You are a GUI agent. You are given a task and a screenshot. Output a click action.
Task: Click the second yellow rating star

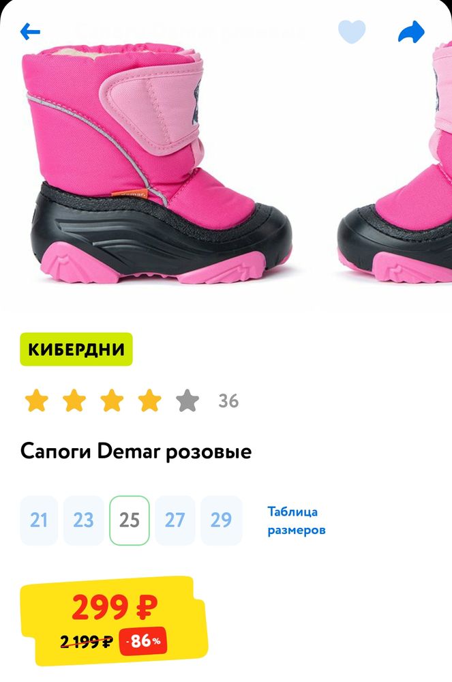coord(74,400)
